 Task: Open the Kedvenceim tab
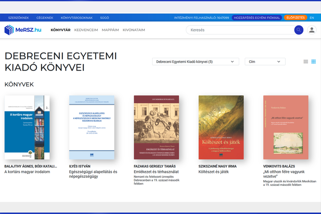pyautogui.click(x=86, y=30)
